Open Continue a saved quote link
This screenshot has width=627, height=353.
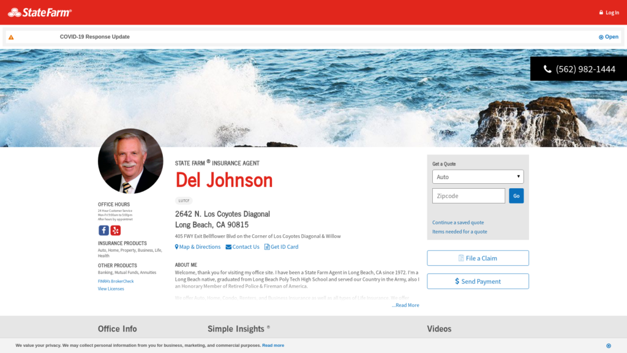point(458,222)
